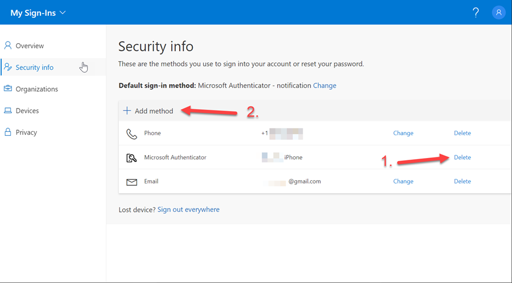
Task: Click the Overview person icon in sidebar
Action: pyautogui.click(x=8, y=45)
